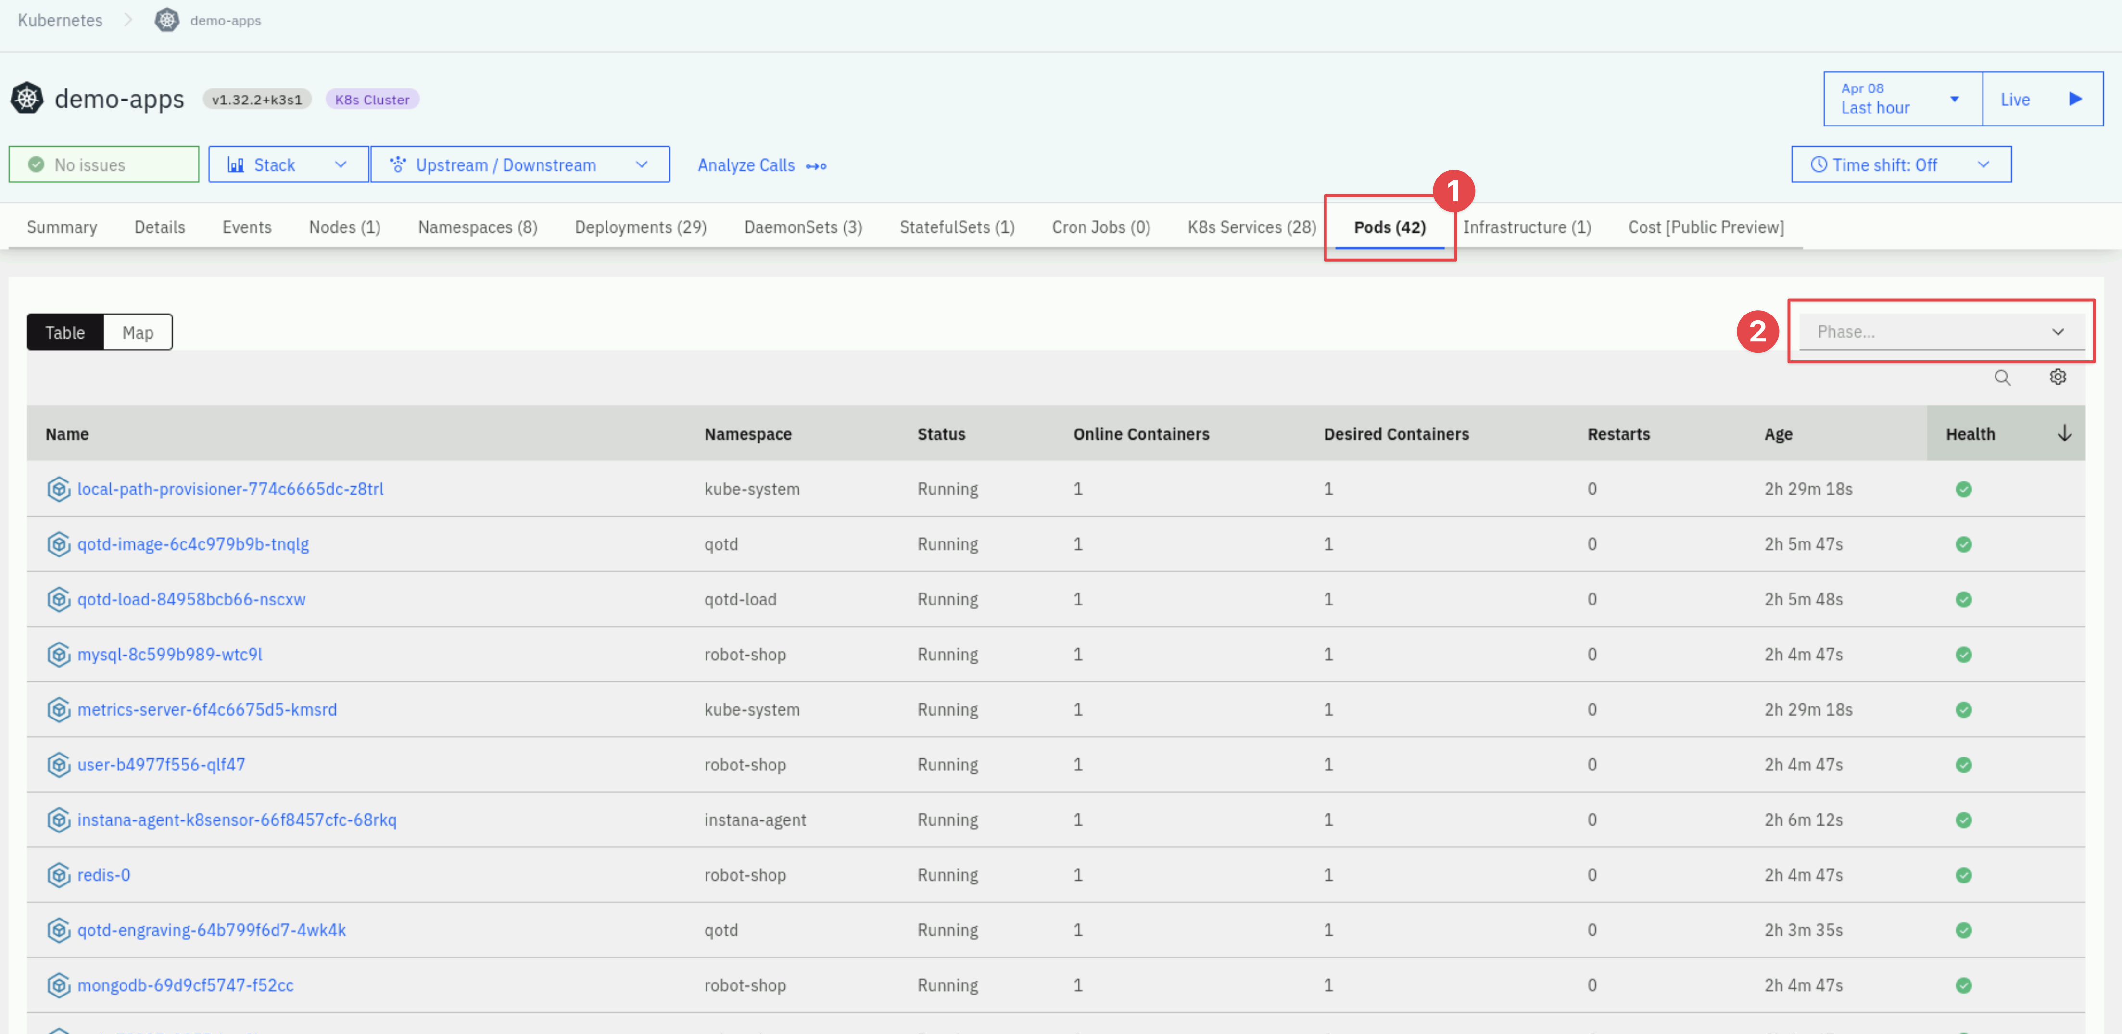Click pod icon beside qotd-engraving row

59,930
